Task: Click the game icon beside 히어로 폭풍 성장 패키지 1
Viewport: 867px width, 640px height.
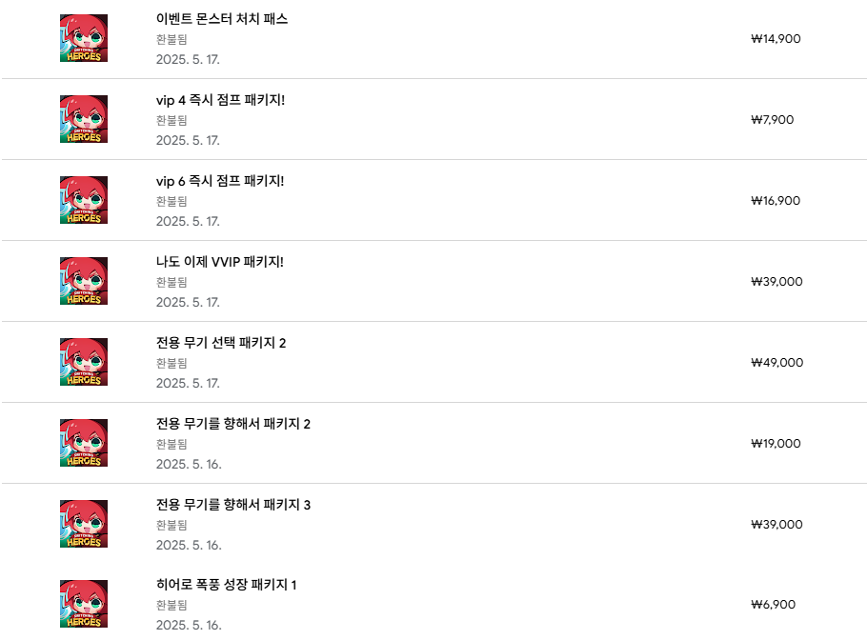Action: [84, 604]
